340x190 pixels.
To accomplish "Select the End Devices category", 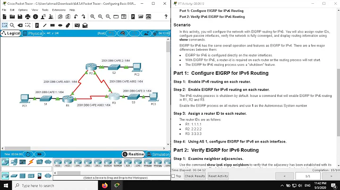I will (14, 161).
